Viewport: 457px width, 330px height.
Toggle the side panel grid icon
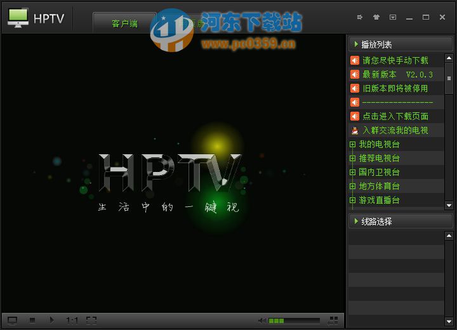(333, 320)
